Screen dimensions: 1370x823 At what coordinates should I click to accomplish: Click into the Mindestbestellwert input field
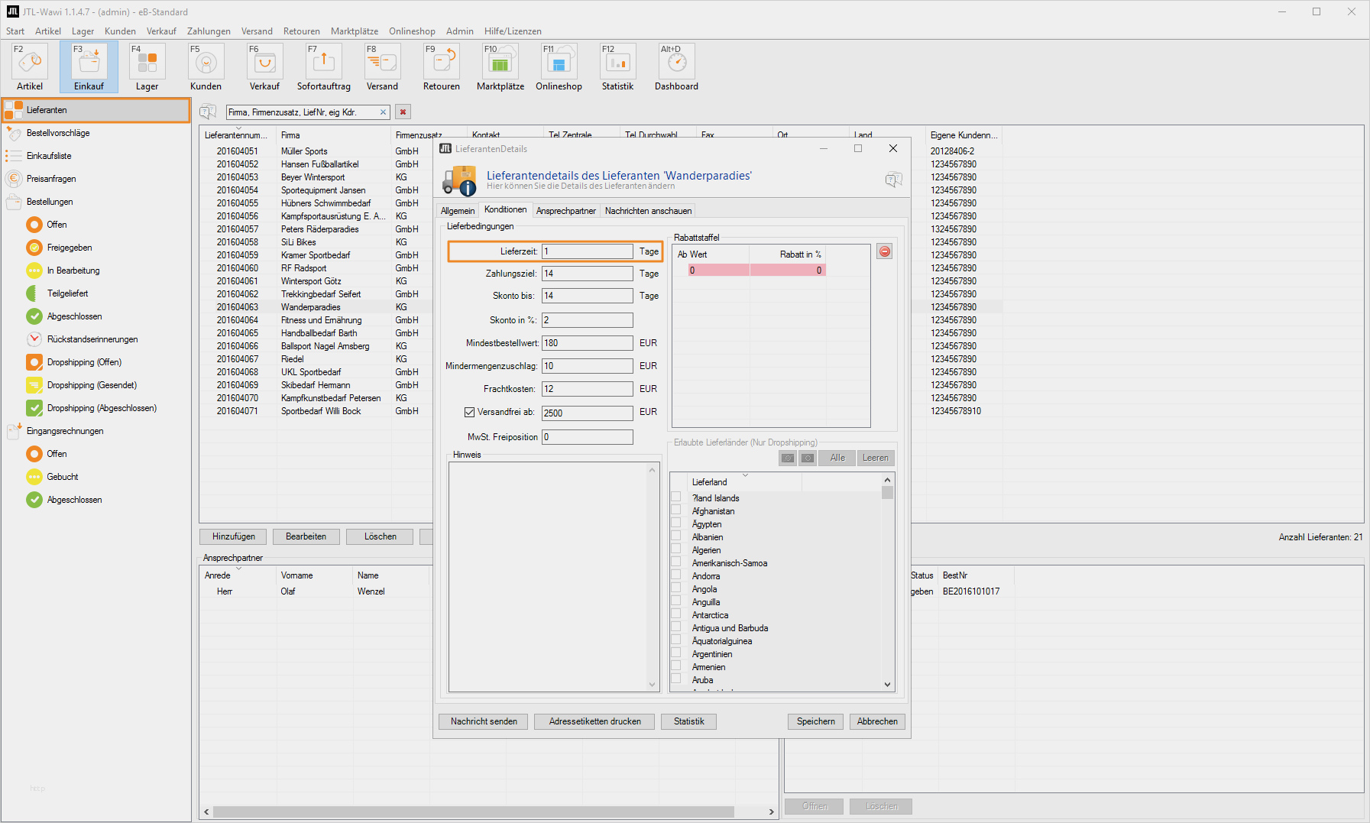(587, 343)
